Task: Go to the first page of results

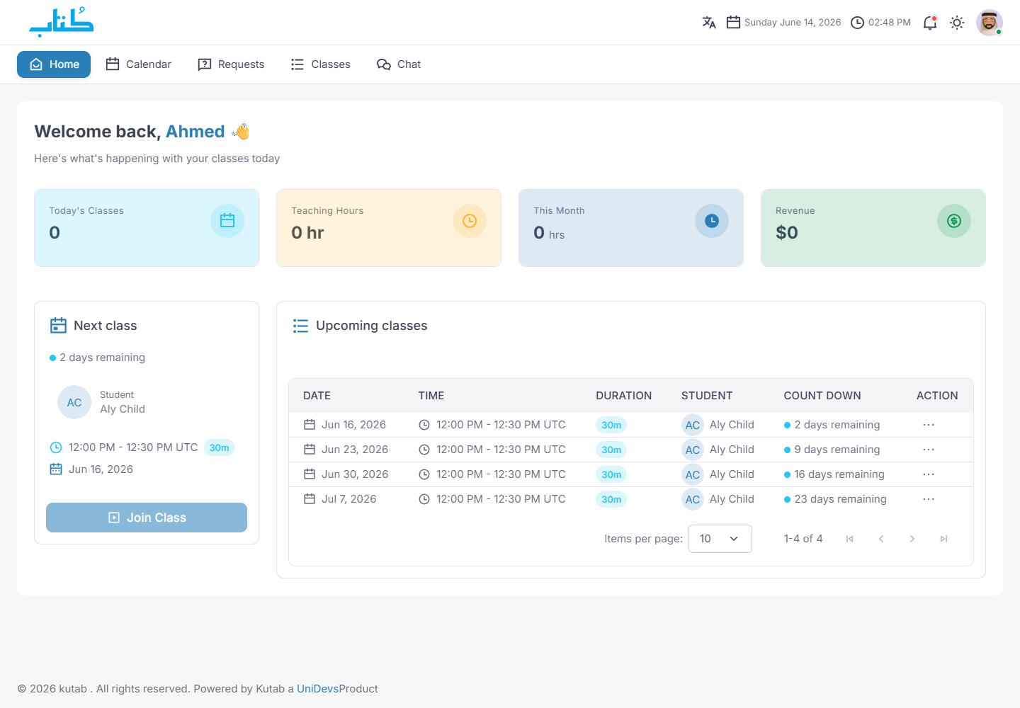Action: [850, 539]
